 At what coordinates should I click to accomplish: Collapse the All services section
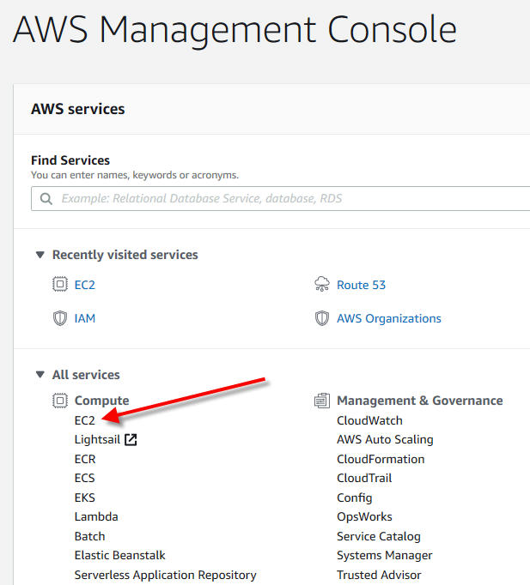click(40, 375)
